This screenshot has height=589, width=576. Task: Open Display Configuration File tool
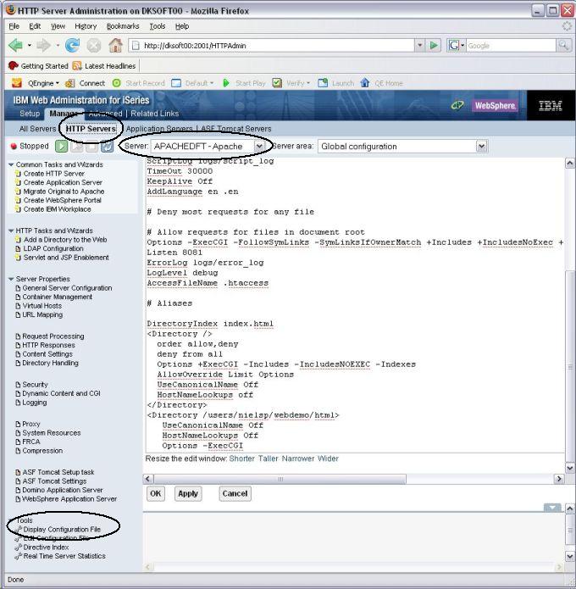pos(62,530)
